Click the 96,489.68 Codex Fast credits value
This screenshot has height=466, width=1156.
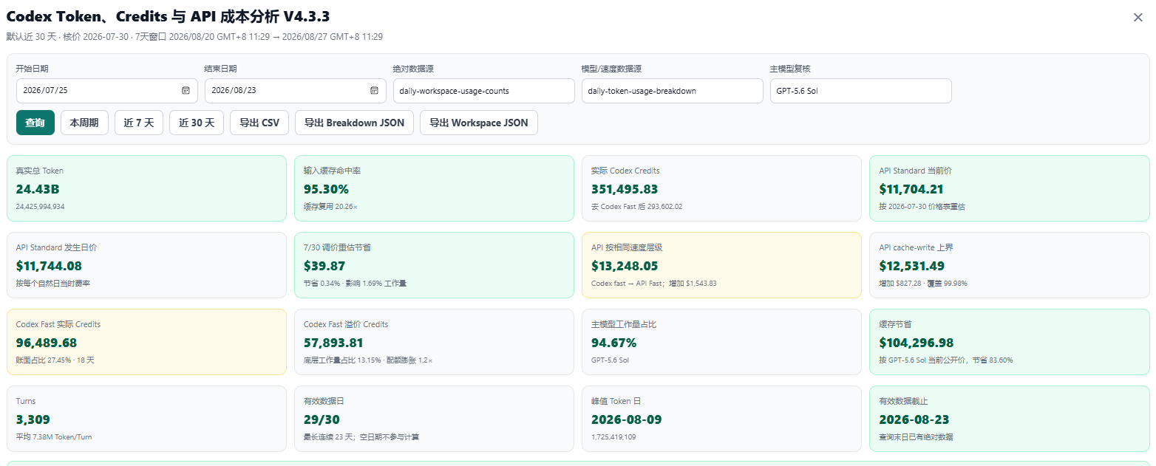point(47,343)
